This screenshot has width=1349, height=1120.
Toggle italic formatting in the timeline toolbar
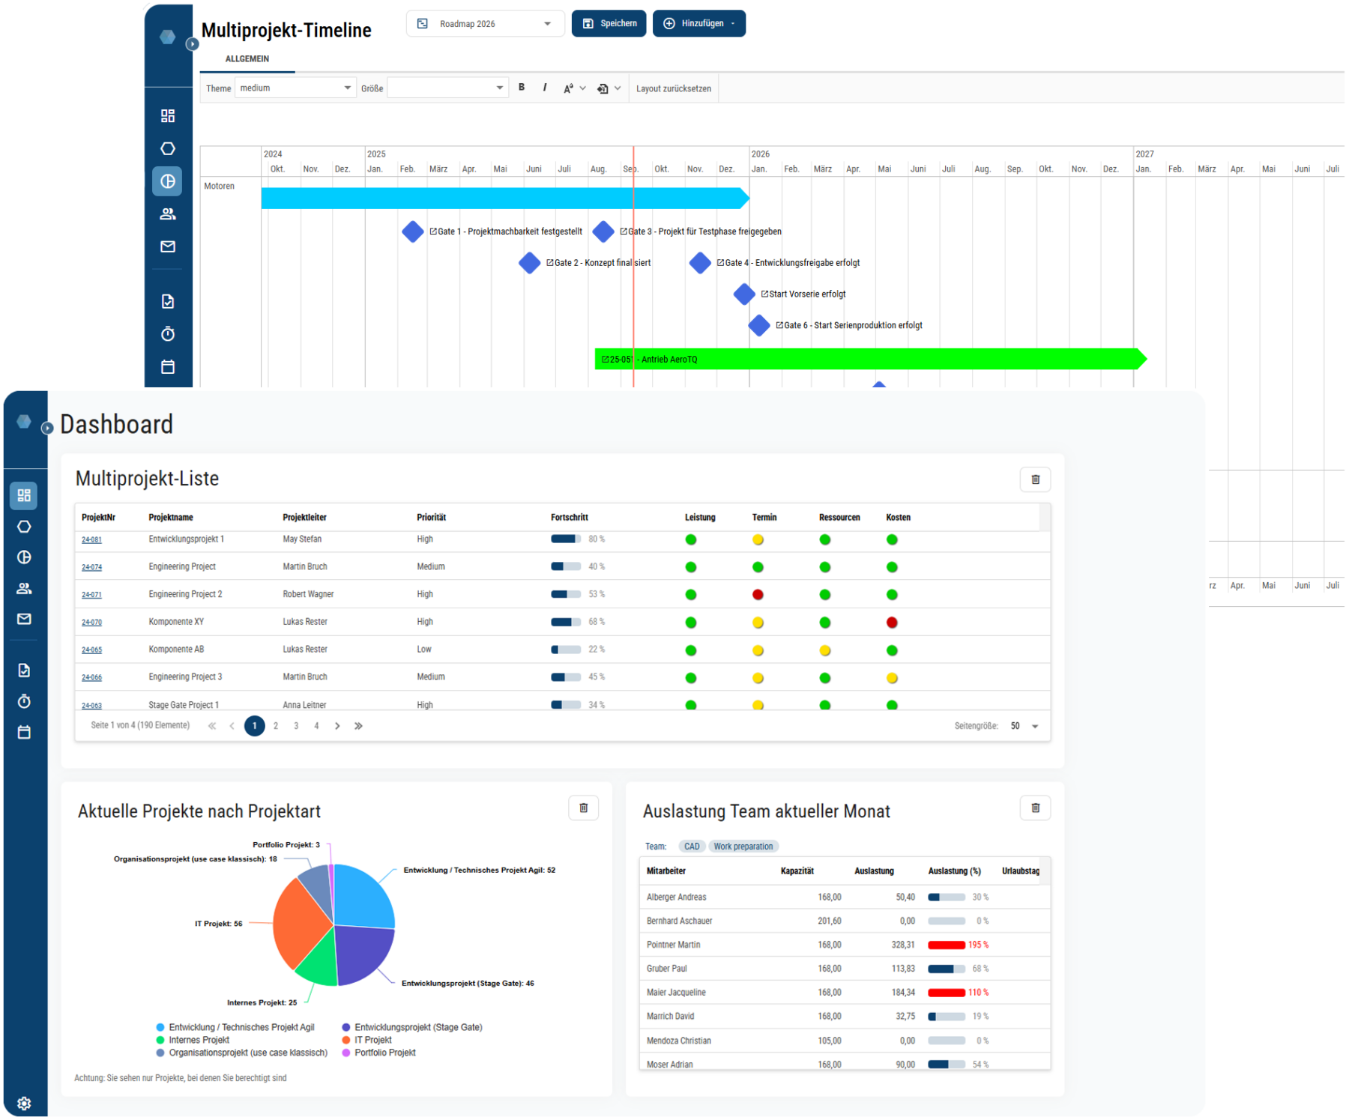pos(544,88)
